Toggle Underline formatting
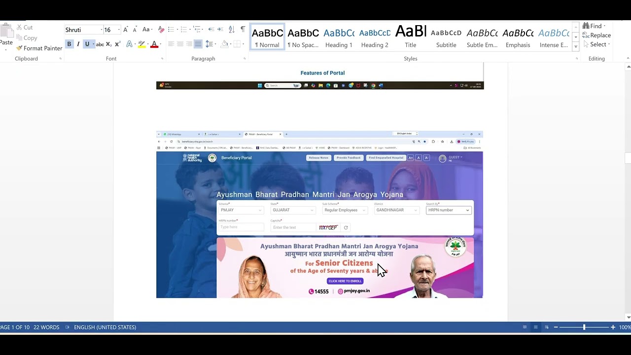Image resolution: width=631 pixels, height=355 pixels. click(x=87, y=44)
